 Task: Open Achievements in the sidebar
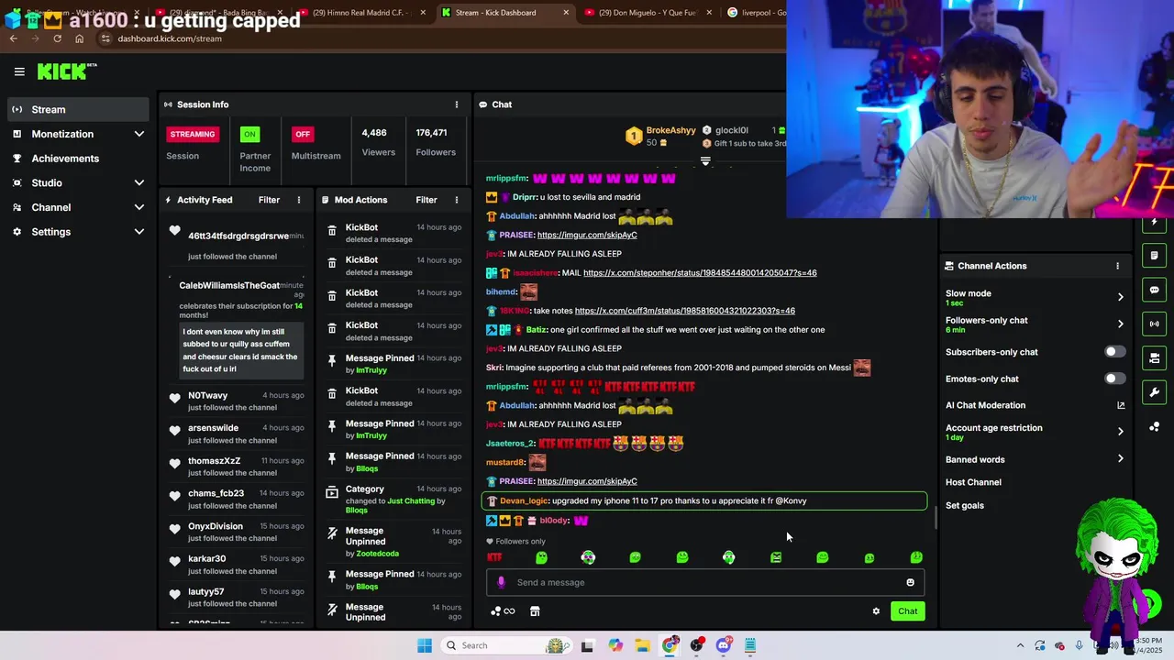click(x=78, y=159)
